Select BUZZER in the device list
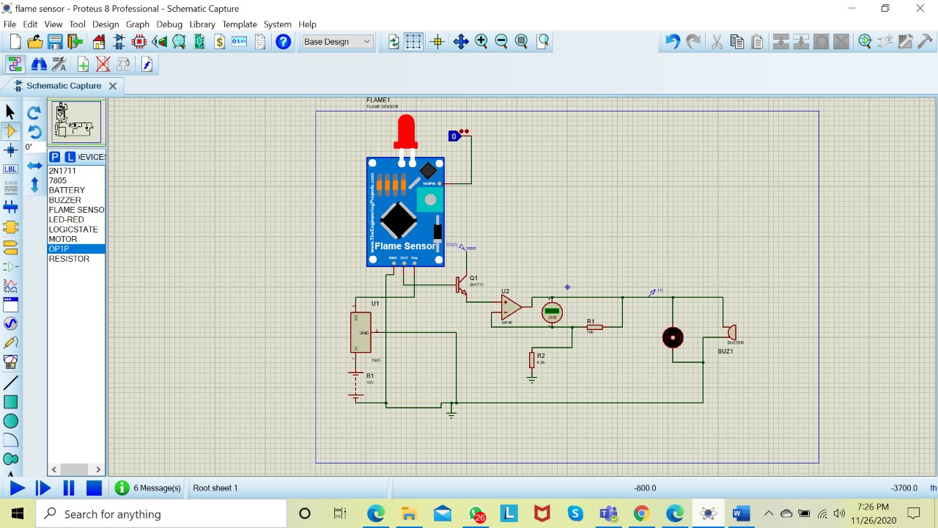The width and height of the screenshot is (938, 528). coord(76,200)
